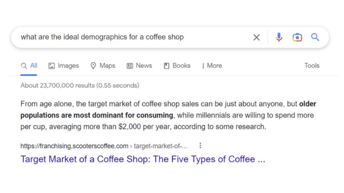Start voice search with the microphone icon
The width and height of the screenshot is (344, 193).
279,37
